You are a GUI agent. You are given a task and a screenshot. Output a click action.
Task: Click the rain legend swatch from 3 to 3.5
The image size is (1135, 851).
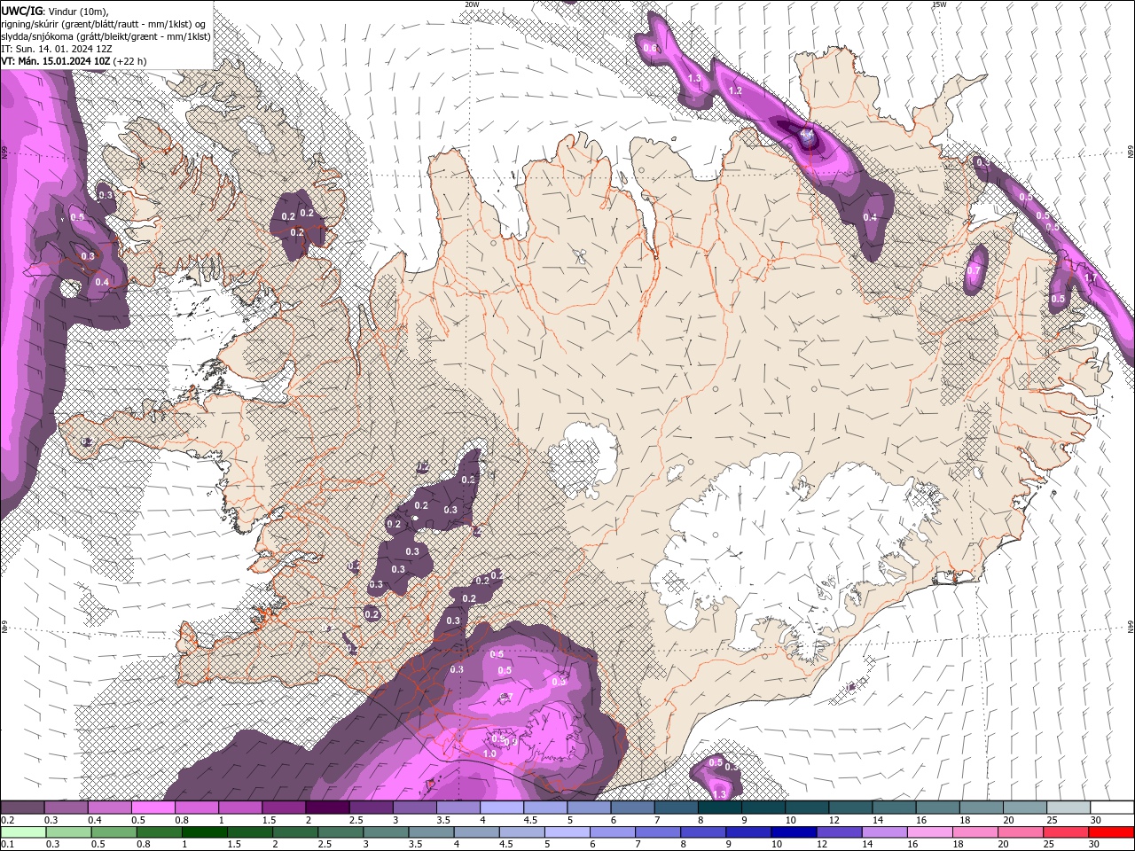pos(387,832)
